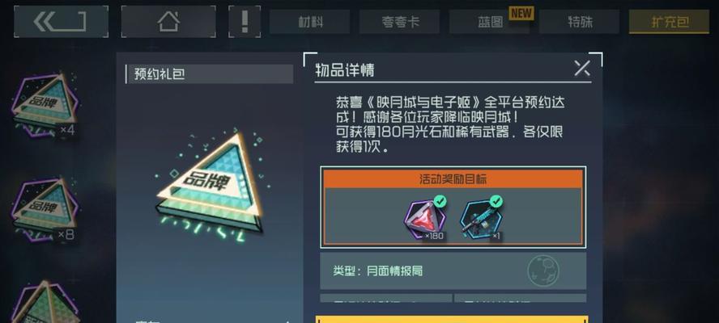Image resolution: width=719 pixels, height=323 pixels.
Task: Open the exclamation mark info icon
Action: pyautogui.click(x=245, y=22)
